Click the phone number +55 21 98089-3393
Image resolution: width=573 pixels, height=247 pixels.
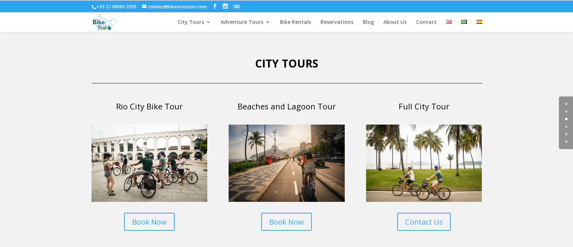click(x=116, y=7)
